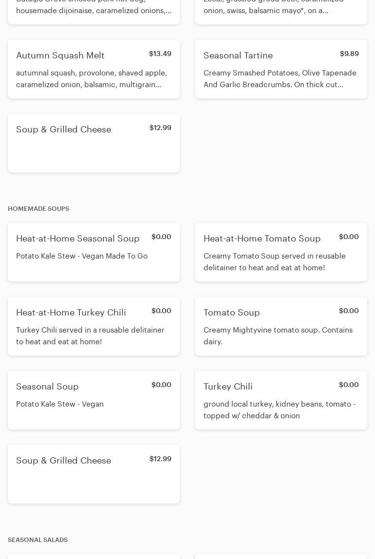Click the $9.89 Seasonal Tartine price

point(349,54)
